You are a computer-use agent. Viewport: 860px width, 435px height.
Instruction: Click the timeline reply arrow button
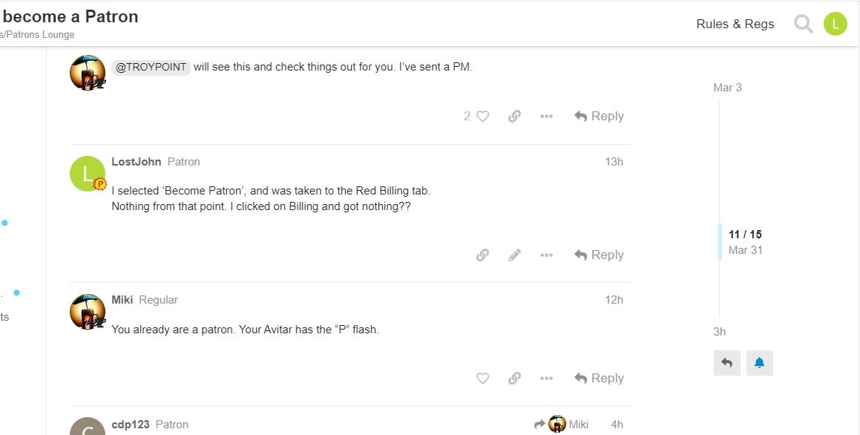[x=726, y=363]
